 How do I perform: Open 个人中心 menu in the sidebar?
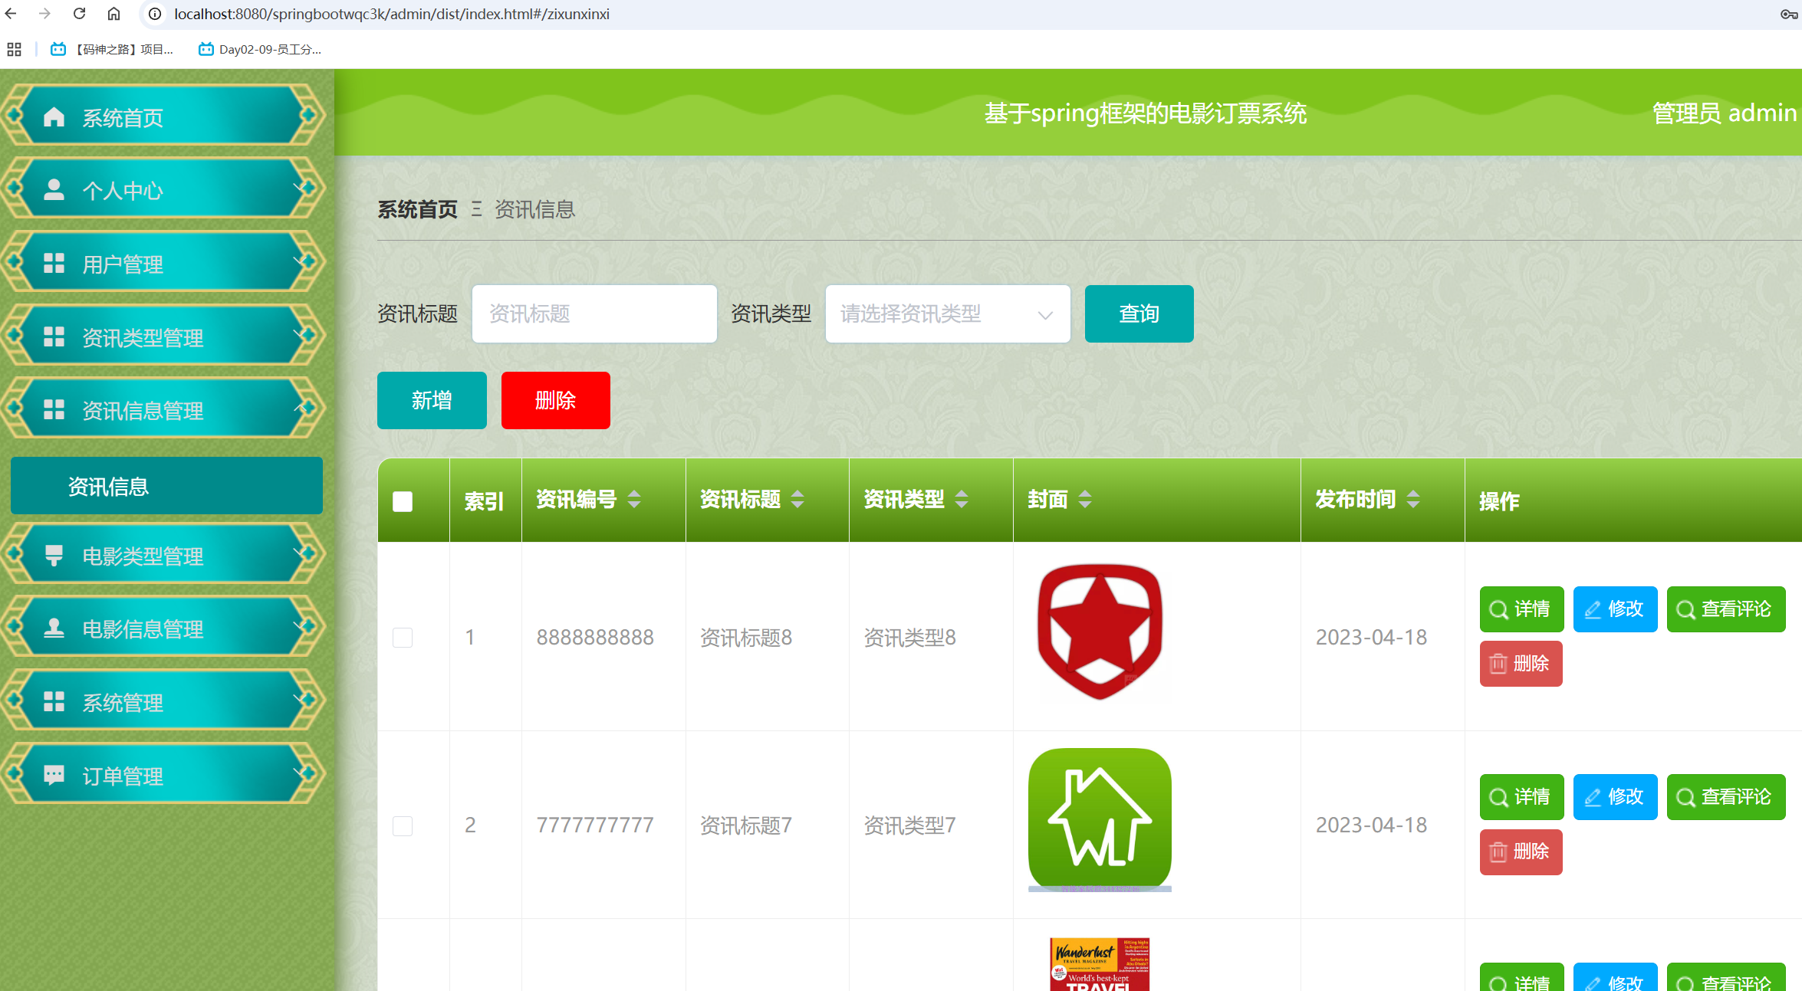(163, 189)
